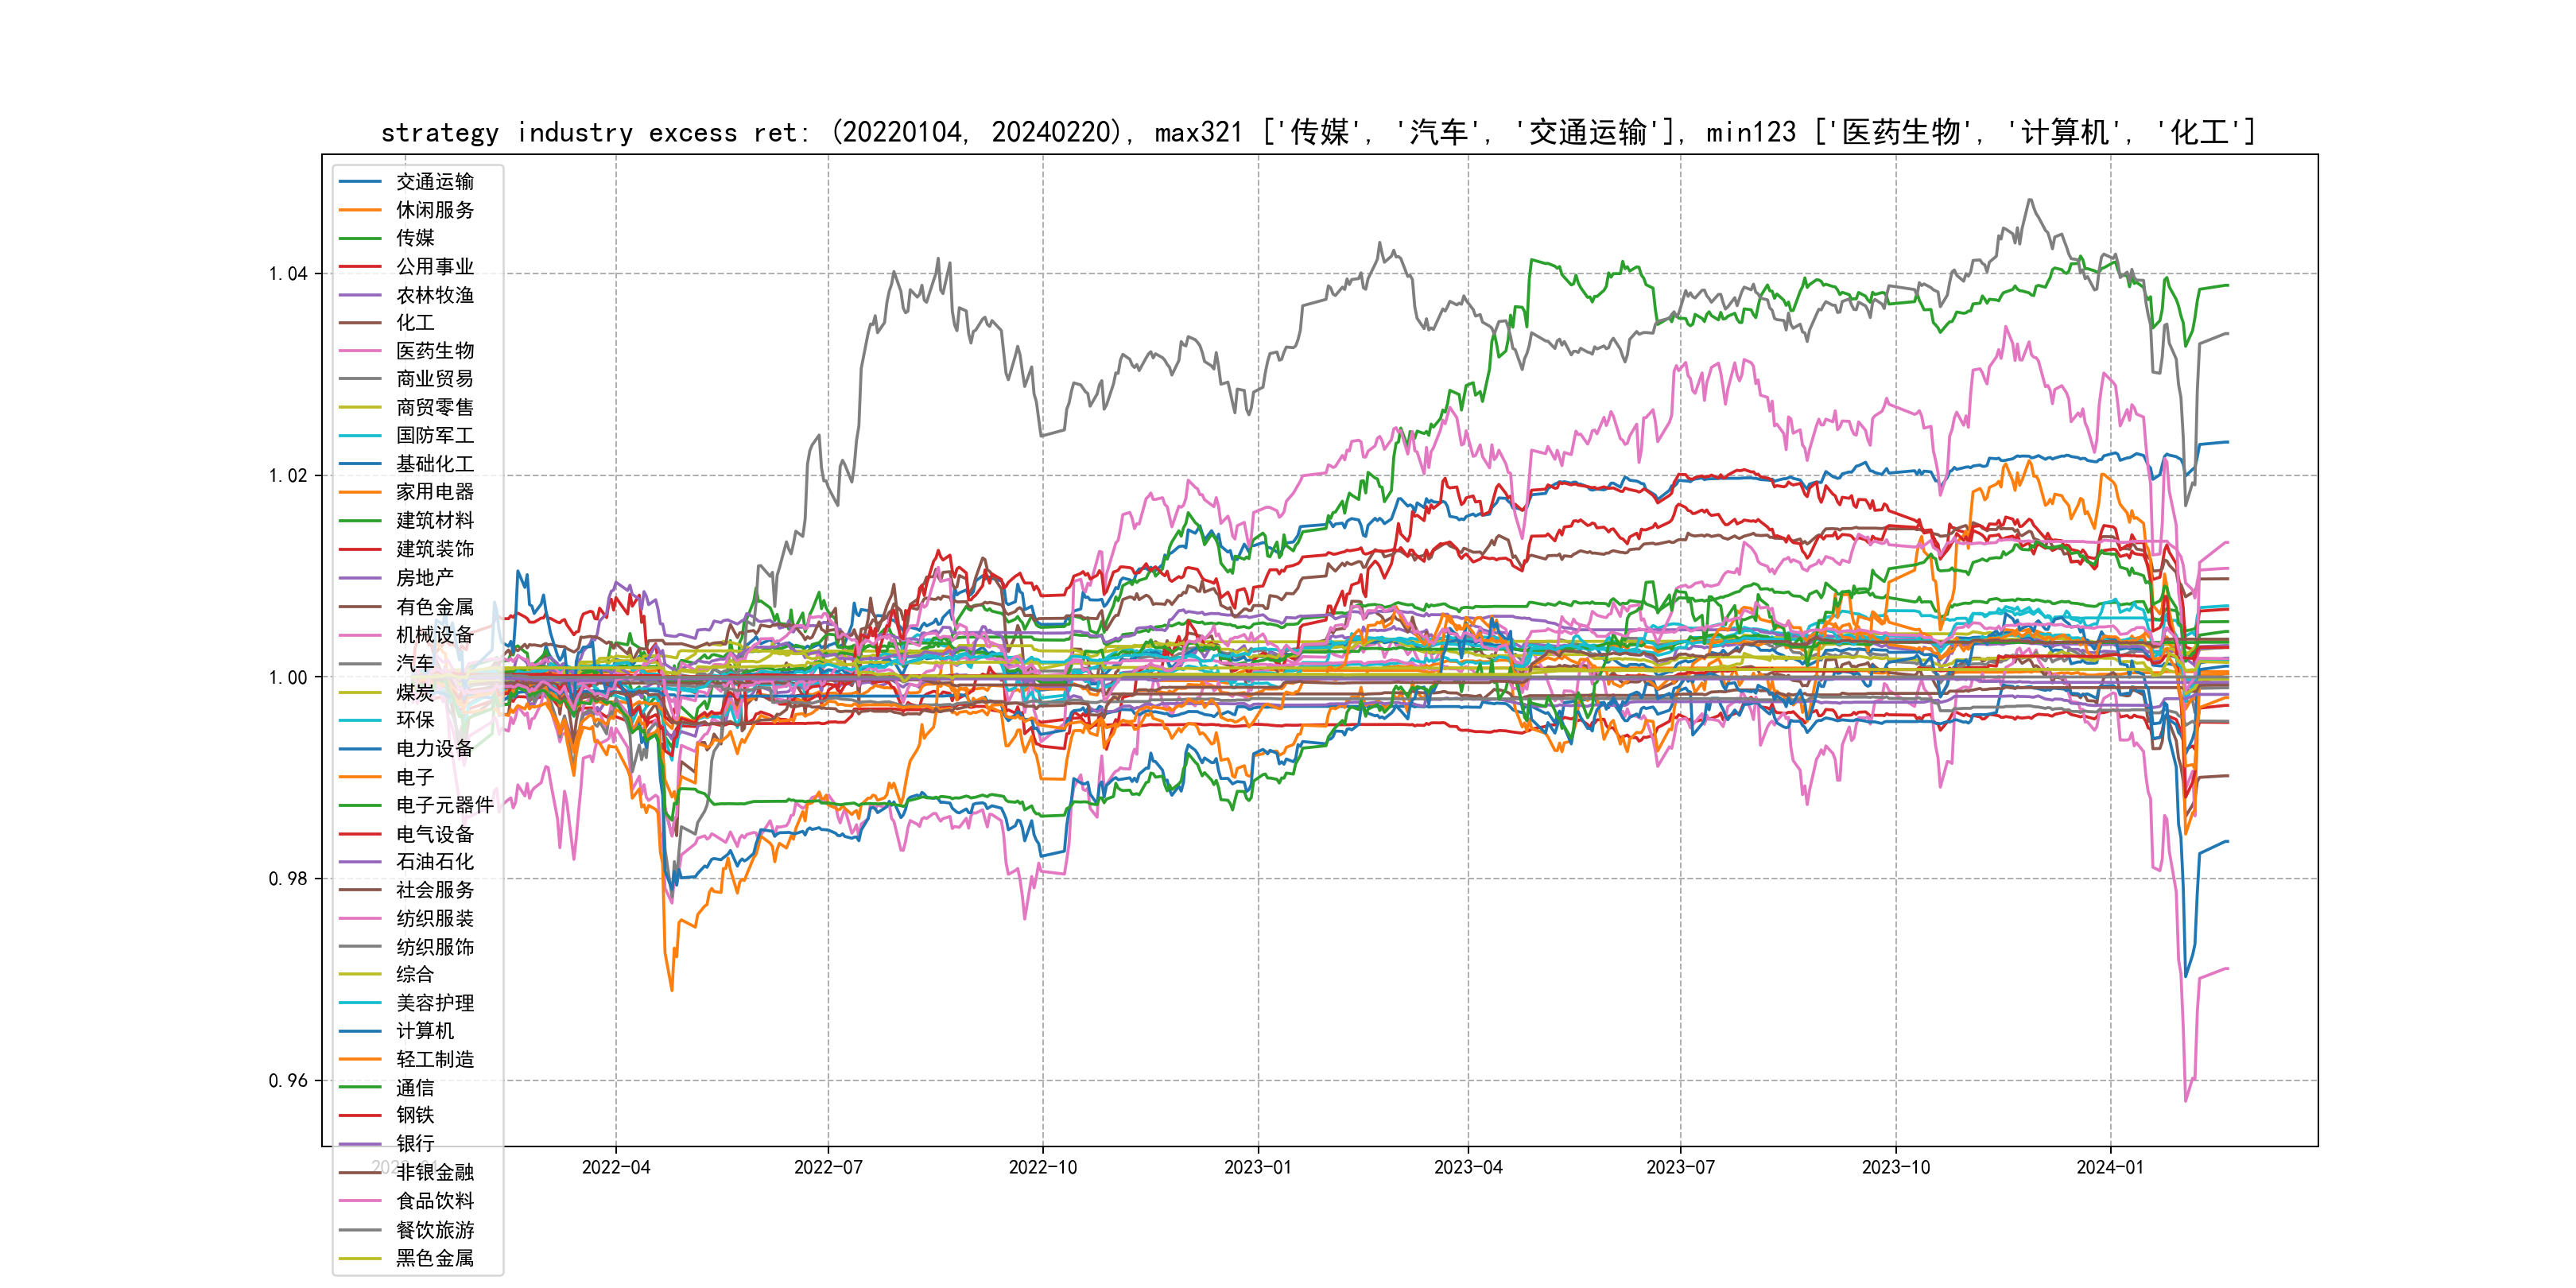Click the 汽车 legend entry
The width and height of the screenshot is (2576, 1288).
pos(415,663)
